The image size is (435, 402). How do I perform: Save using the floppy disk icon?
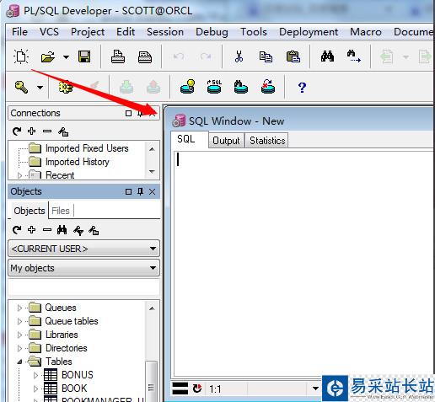84,57
